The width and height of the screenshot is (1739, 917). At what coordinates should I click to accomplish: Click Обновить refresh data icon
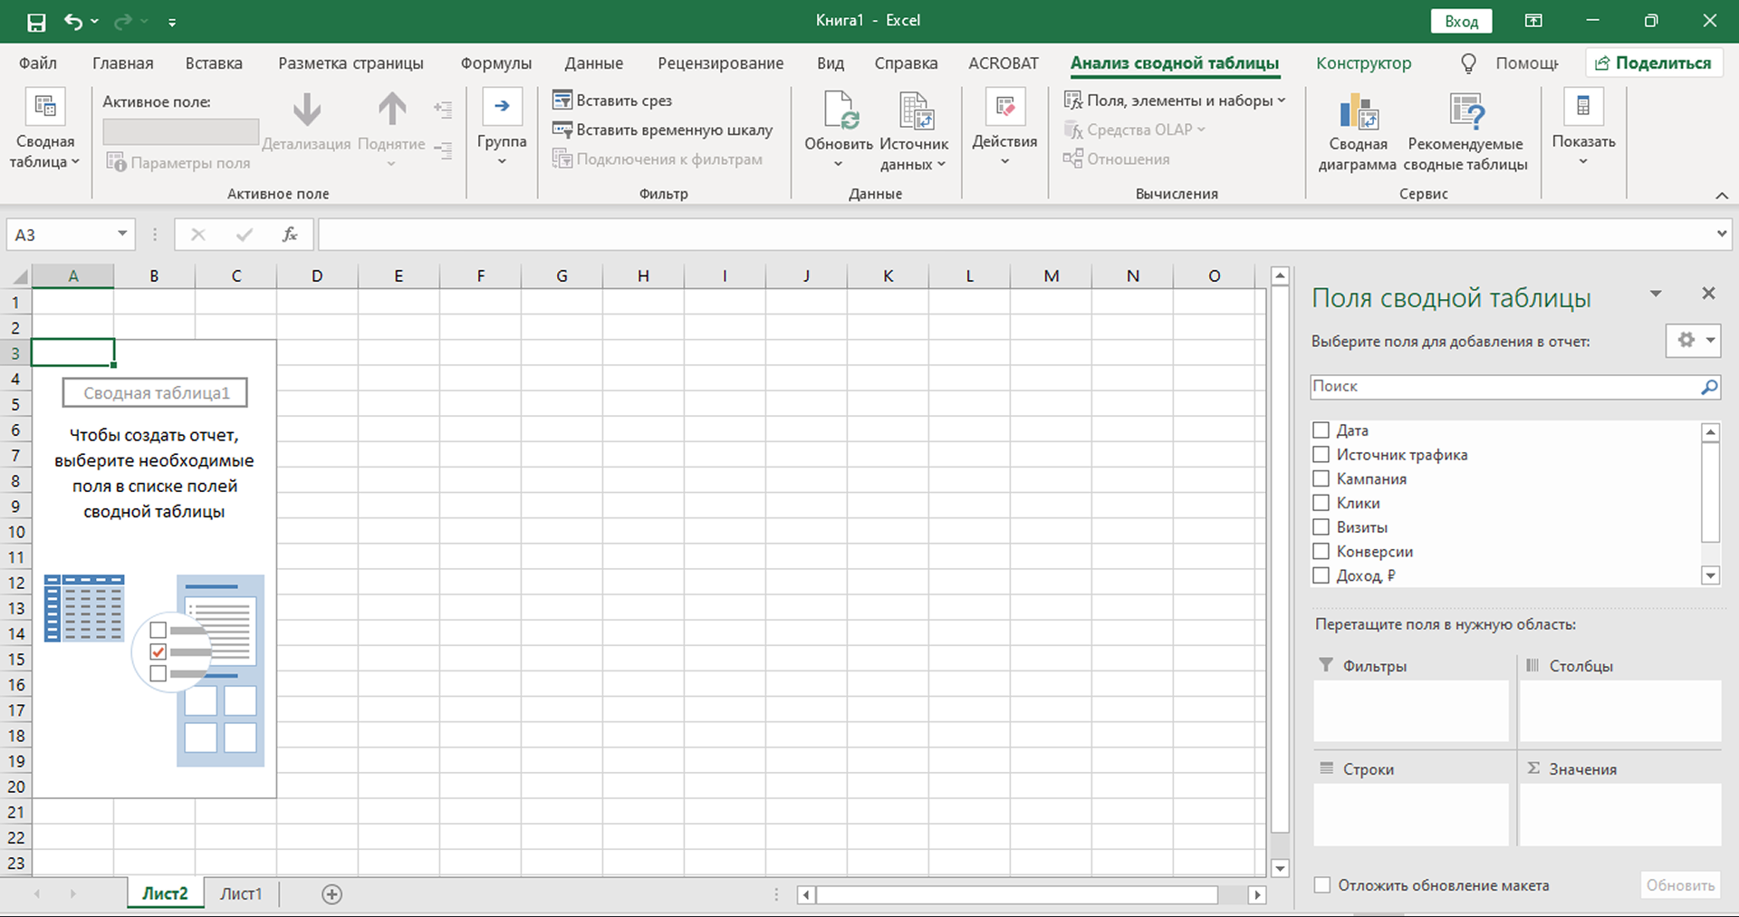839,111
